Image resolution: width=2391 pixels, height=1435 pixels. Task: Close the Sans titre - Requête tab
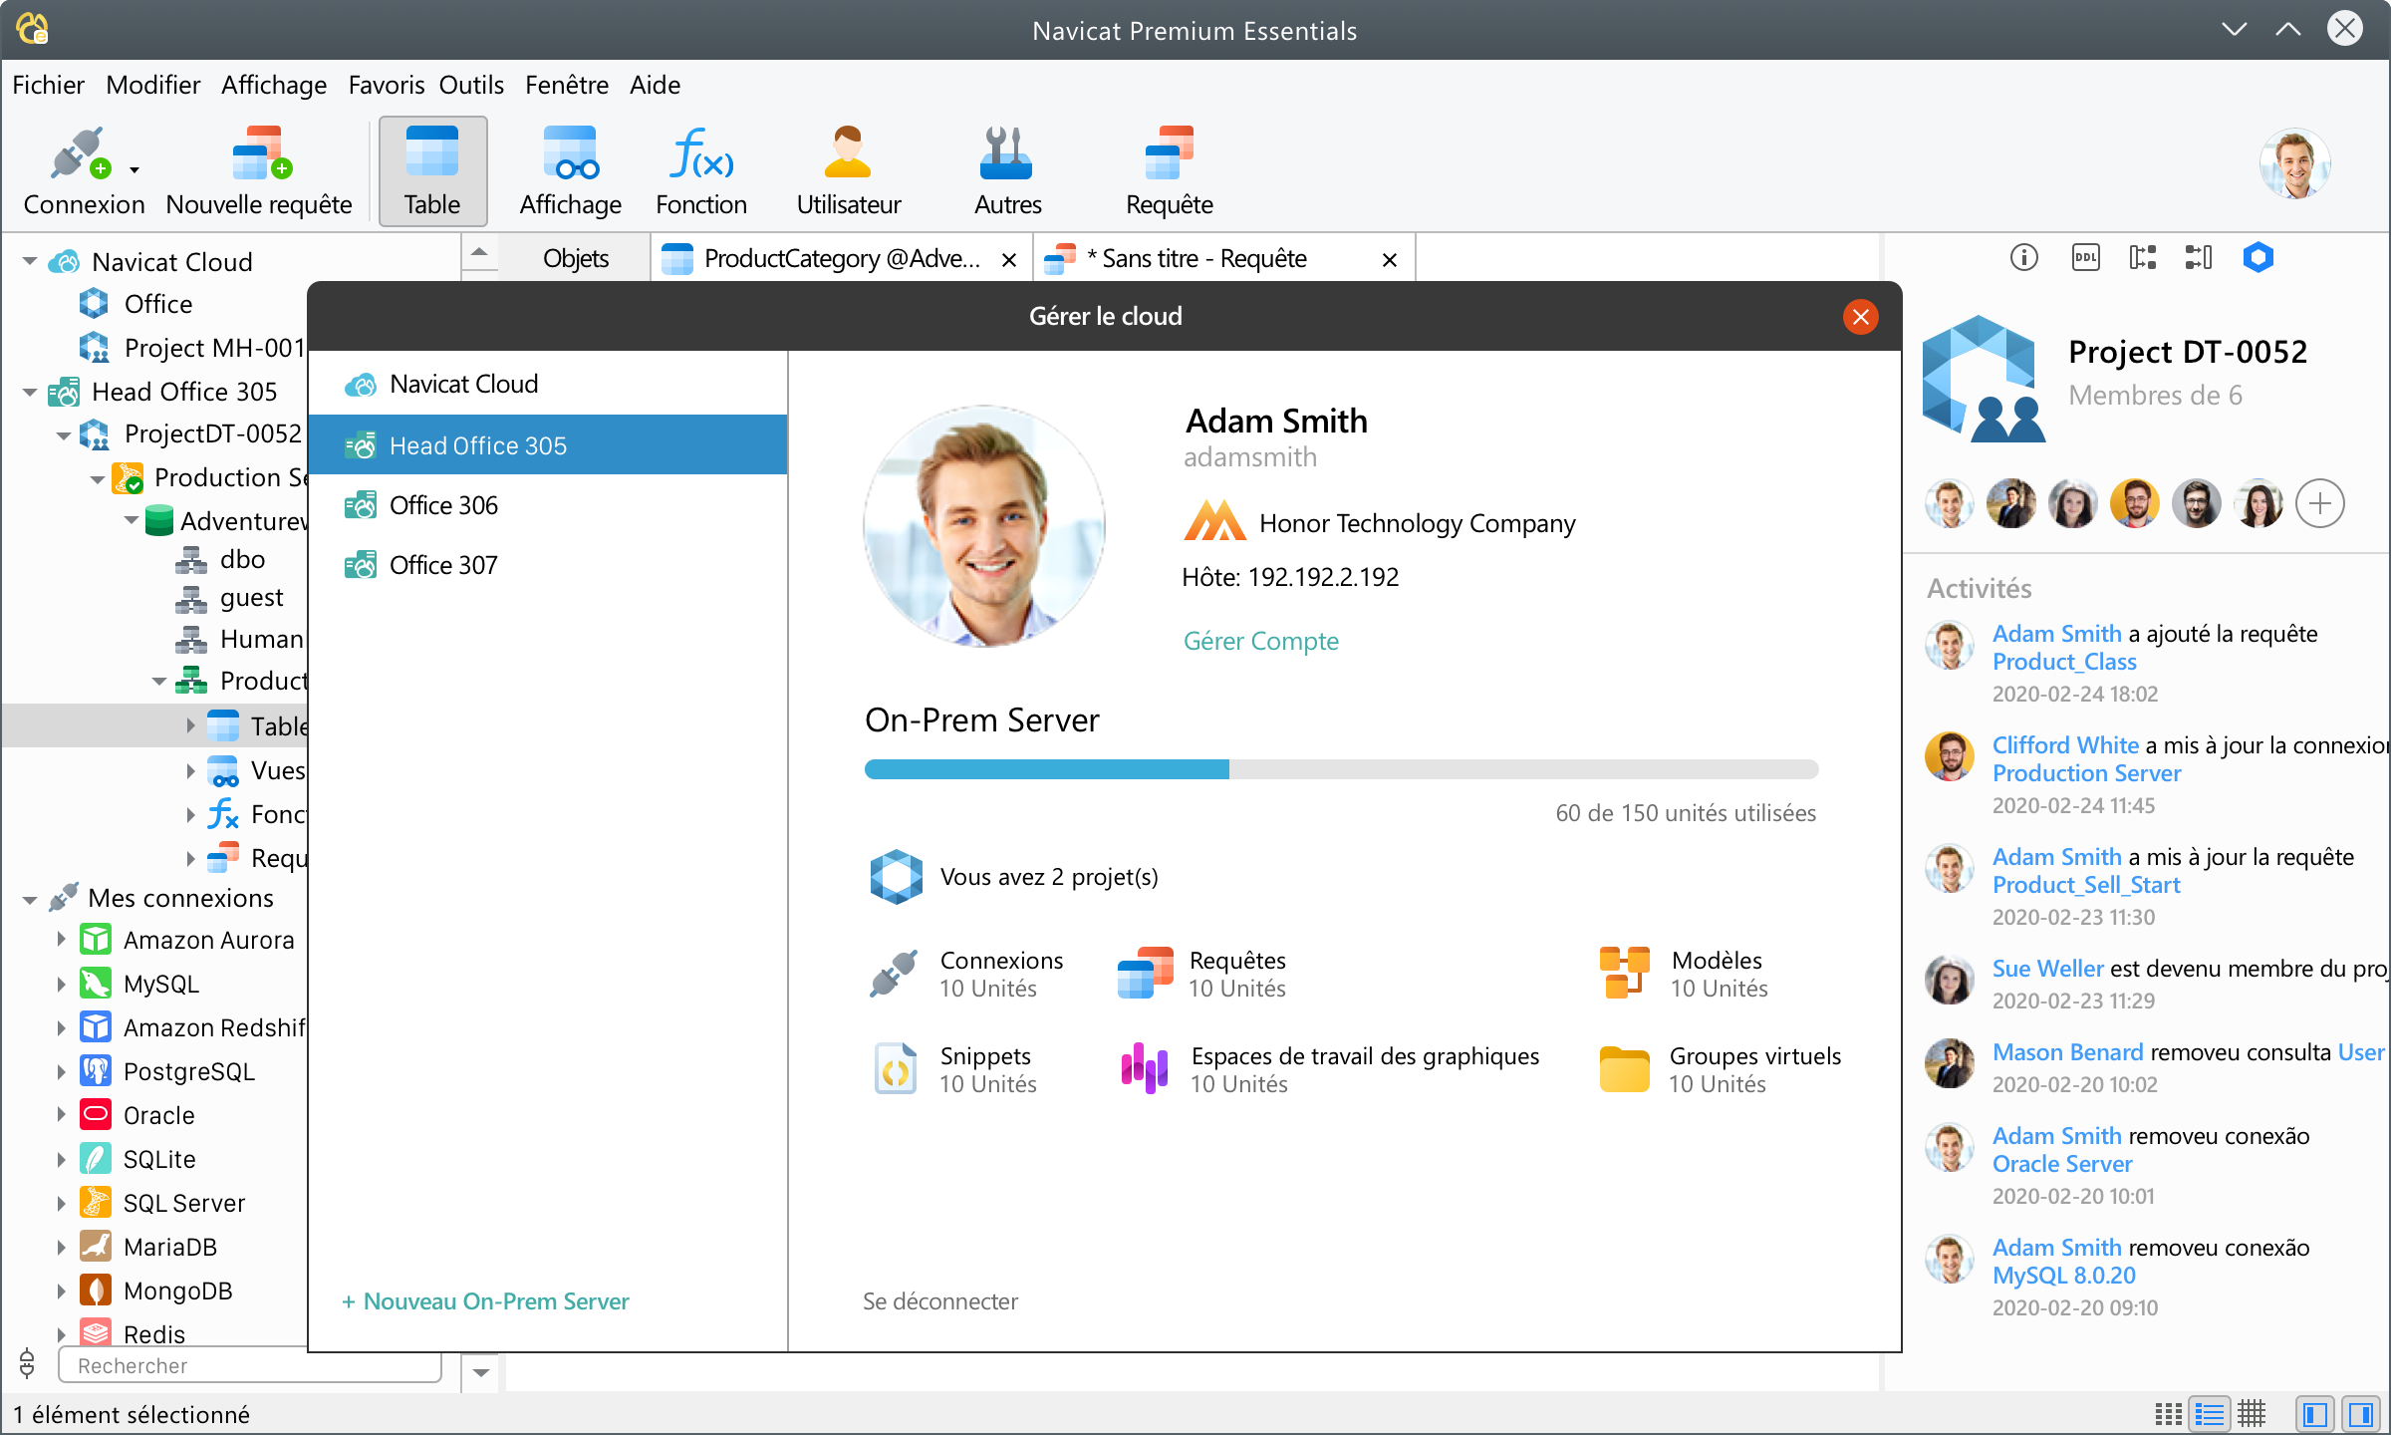coord(1390,260)
